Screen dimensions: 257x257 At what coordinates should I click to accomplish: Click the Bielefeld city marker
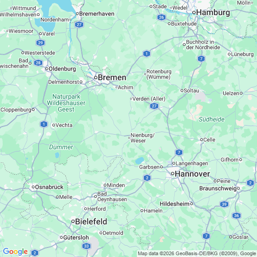click(73, 222)
